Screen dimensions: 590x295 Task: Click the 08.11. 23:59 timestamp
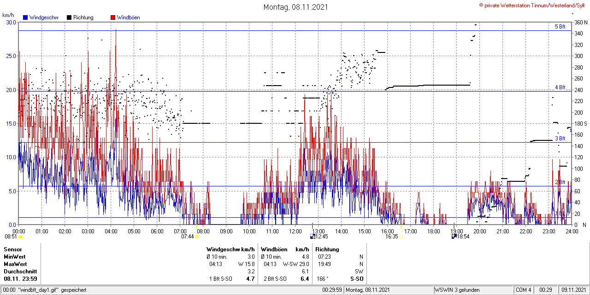click(20, 278)
